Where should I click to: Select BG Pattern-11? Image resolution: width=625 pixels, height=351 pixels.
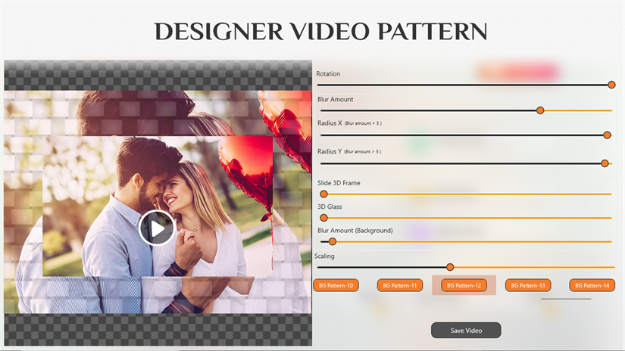[400, 285]
